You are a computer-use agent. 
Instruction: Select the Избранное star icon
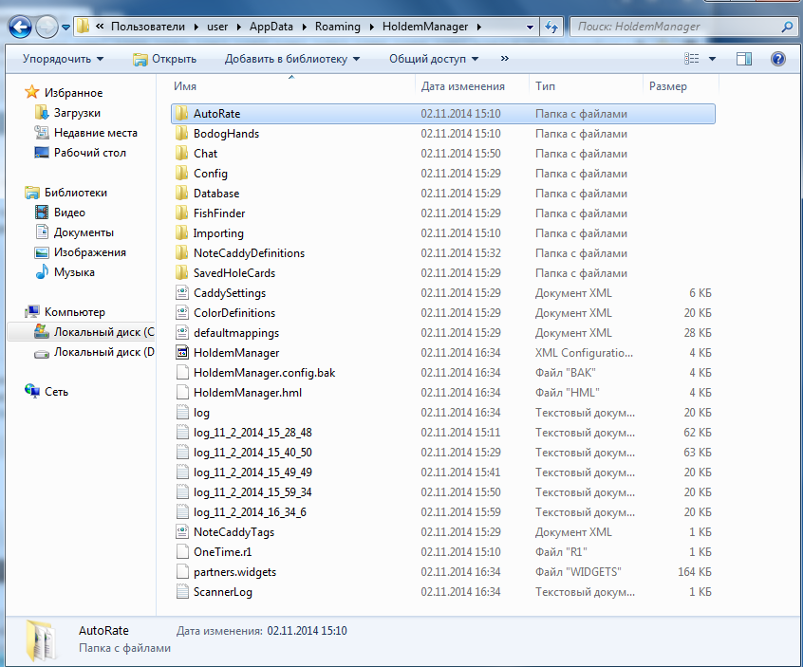pyautogui.click(x=31, y=92)
